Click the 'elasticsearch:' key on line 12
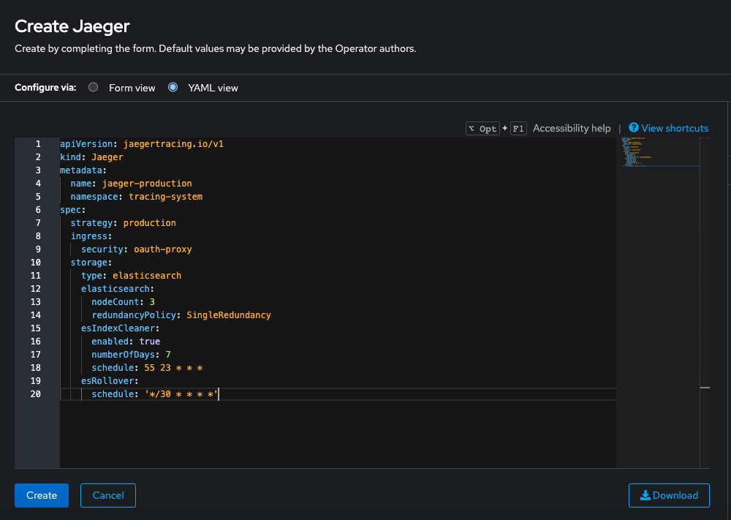 point(118,289)
